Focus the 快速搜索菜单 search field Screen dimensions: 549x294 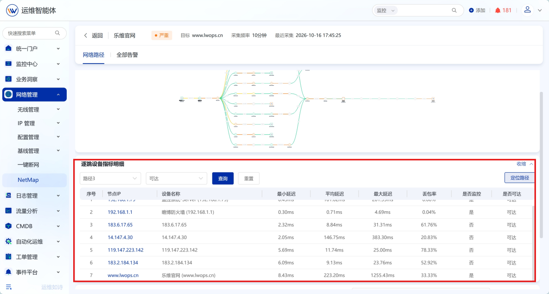35,33
